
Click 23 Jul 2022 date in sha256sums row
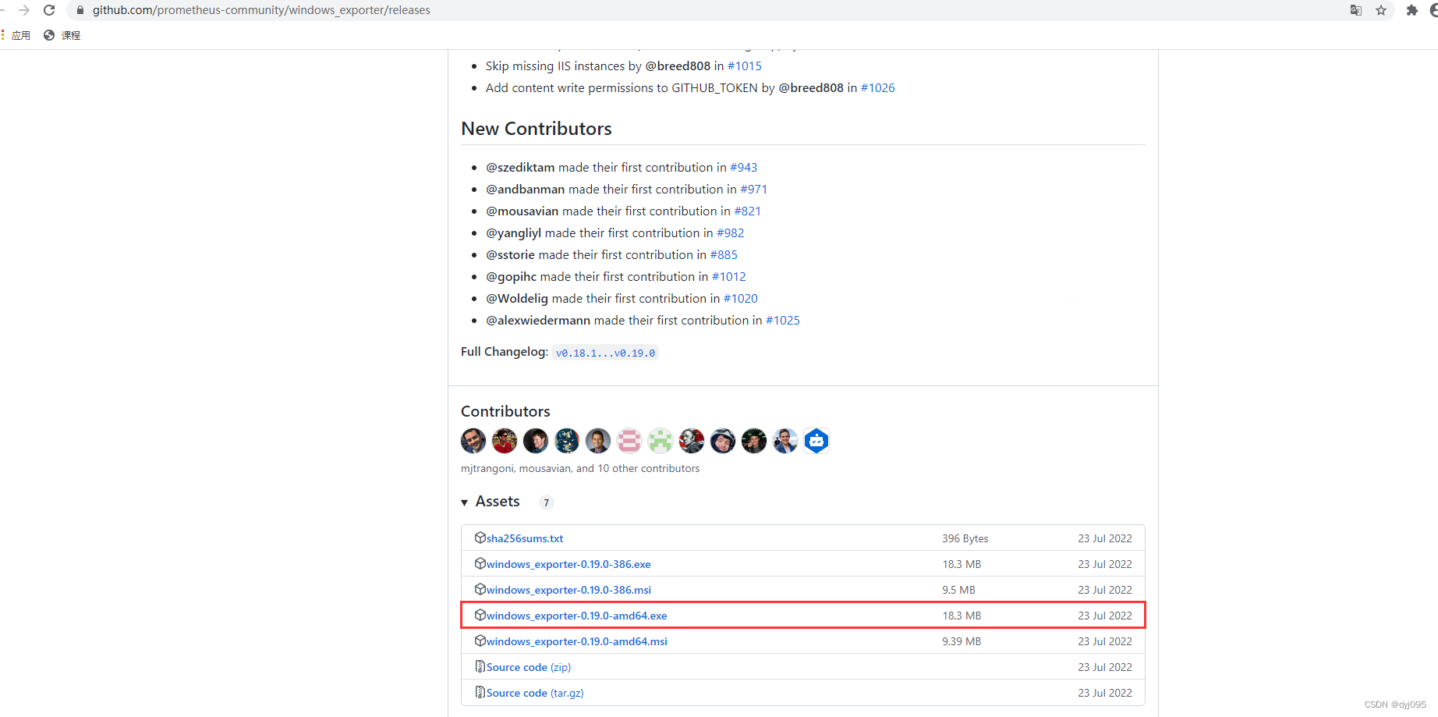[1105, 538]
